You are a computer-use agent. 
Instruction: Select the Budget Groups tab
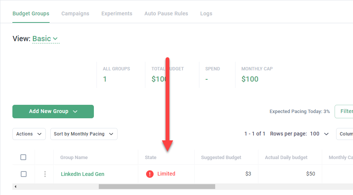pos(31,13)
